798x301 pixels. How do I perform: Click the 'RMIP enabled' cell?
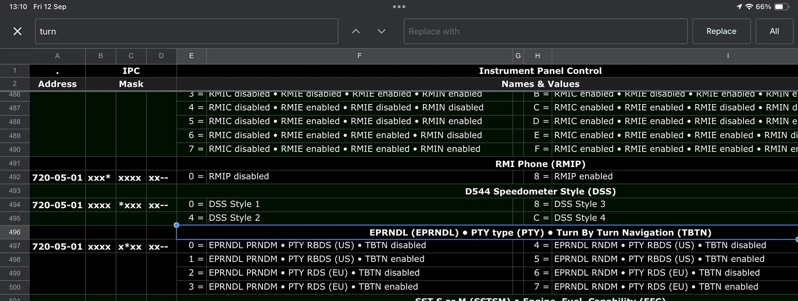[x=583, y=177]
